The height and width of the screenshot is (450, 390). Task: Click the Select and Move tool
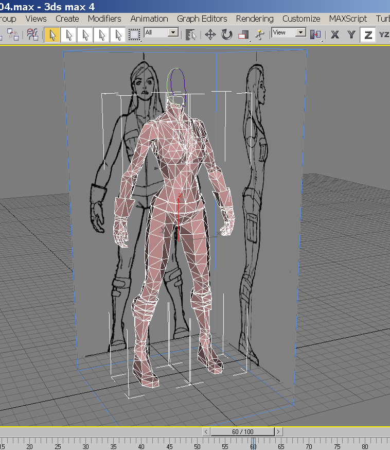pyautogui.click(x=210, y=34)
